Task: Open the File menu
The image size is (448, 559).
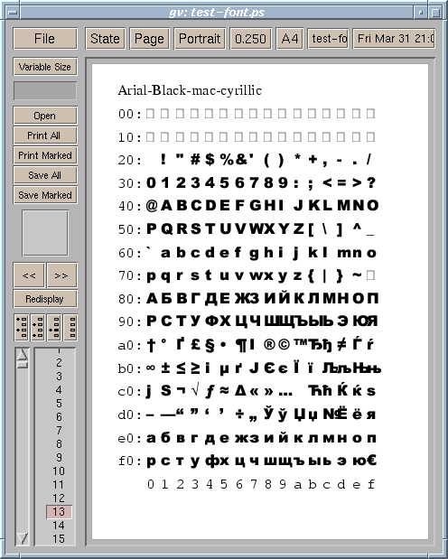Action: [x=45, y=39]
